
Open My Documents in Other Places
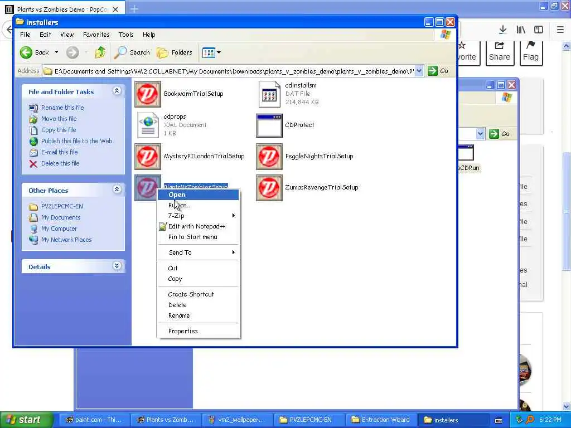[x=60, y=218]
